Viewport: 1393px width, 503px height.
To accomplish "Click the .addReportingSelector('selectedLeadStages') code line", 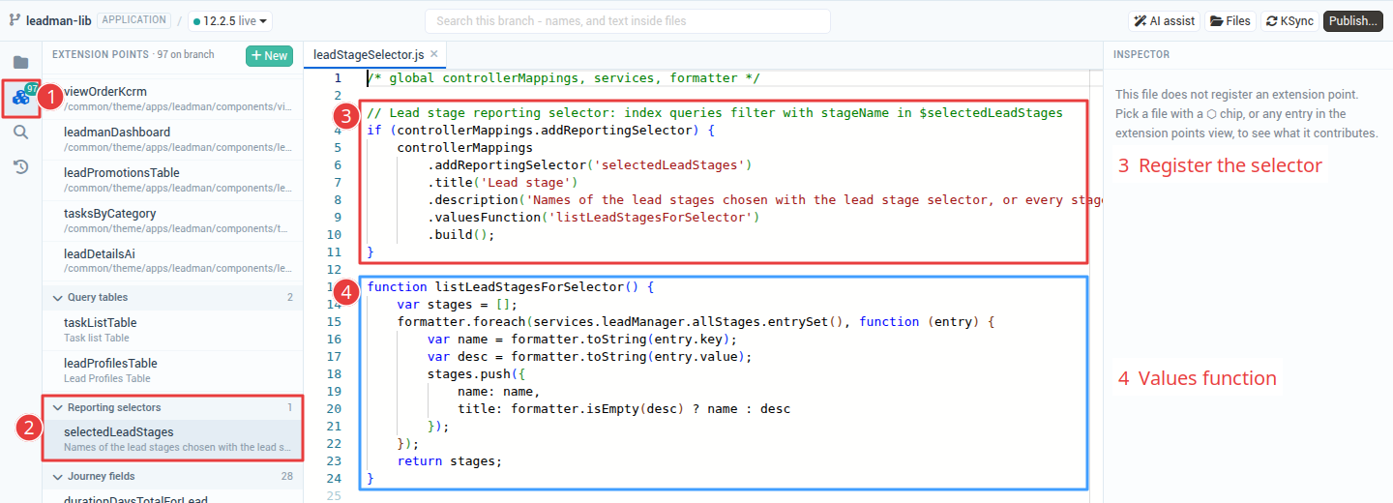I will click(589, 165).
